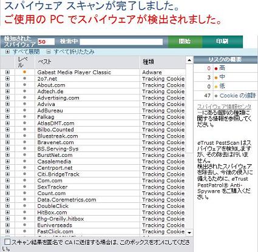Click the green 開始 start button
Viewport: 258px width, 252px height.
(185, 42)
